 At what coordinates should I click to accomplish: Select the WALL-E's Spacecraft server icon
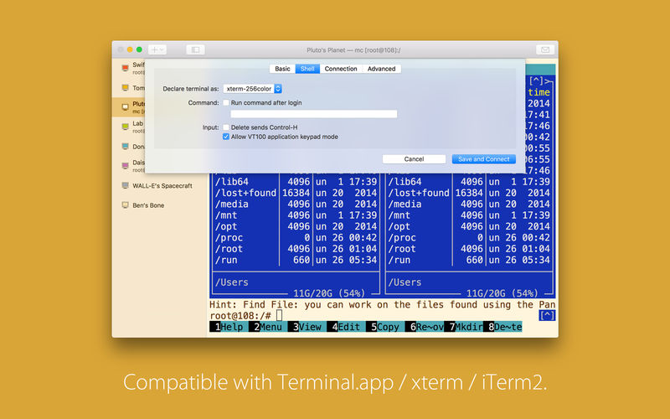(x=125, y=185)
